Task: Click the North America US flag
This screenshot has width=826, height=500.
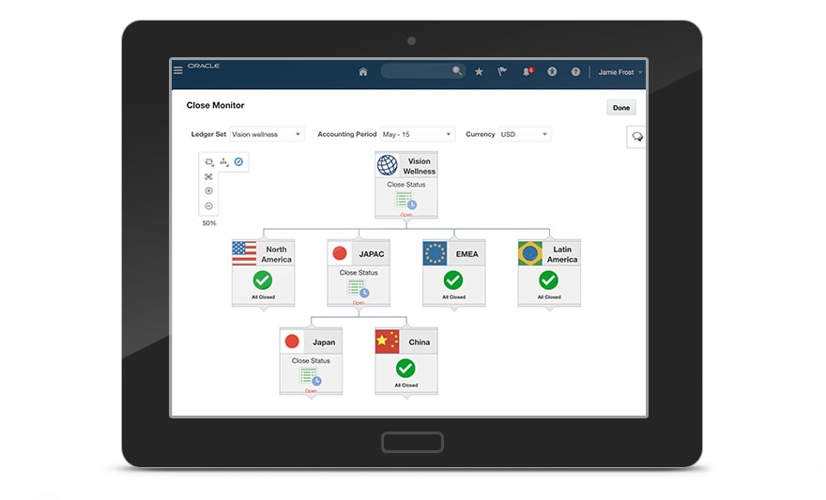Action: click(244, 253)
